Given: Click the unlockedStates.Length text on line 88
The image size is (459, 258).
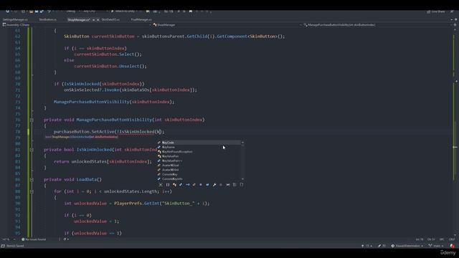Looking at the screenshot, I should point(131,191).
